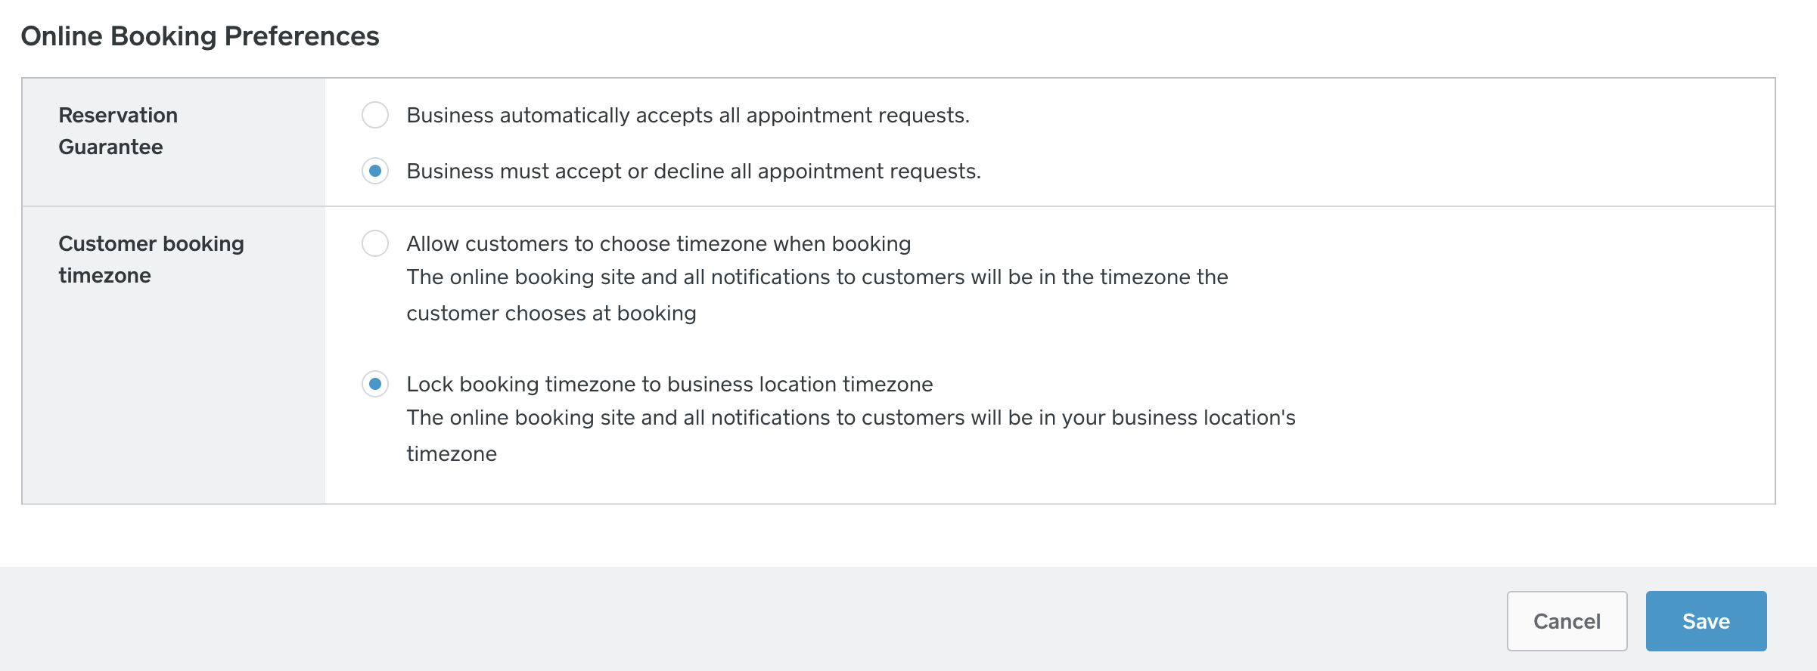Click the 'Customer booking timezone' row heading

coord(151,259)
